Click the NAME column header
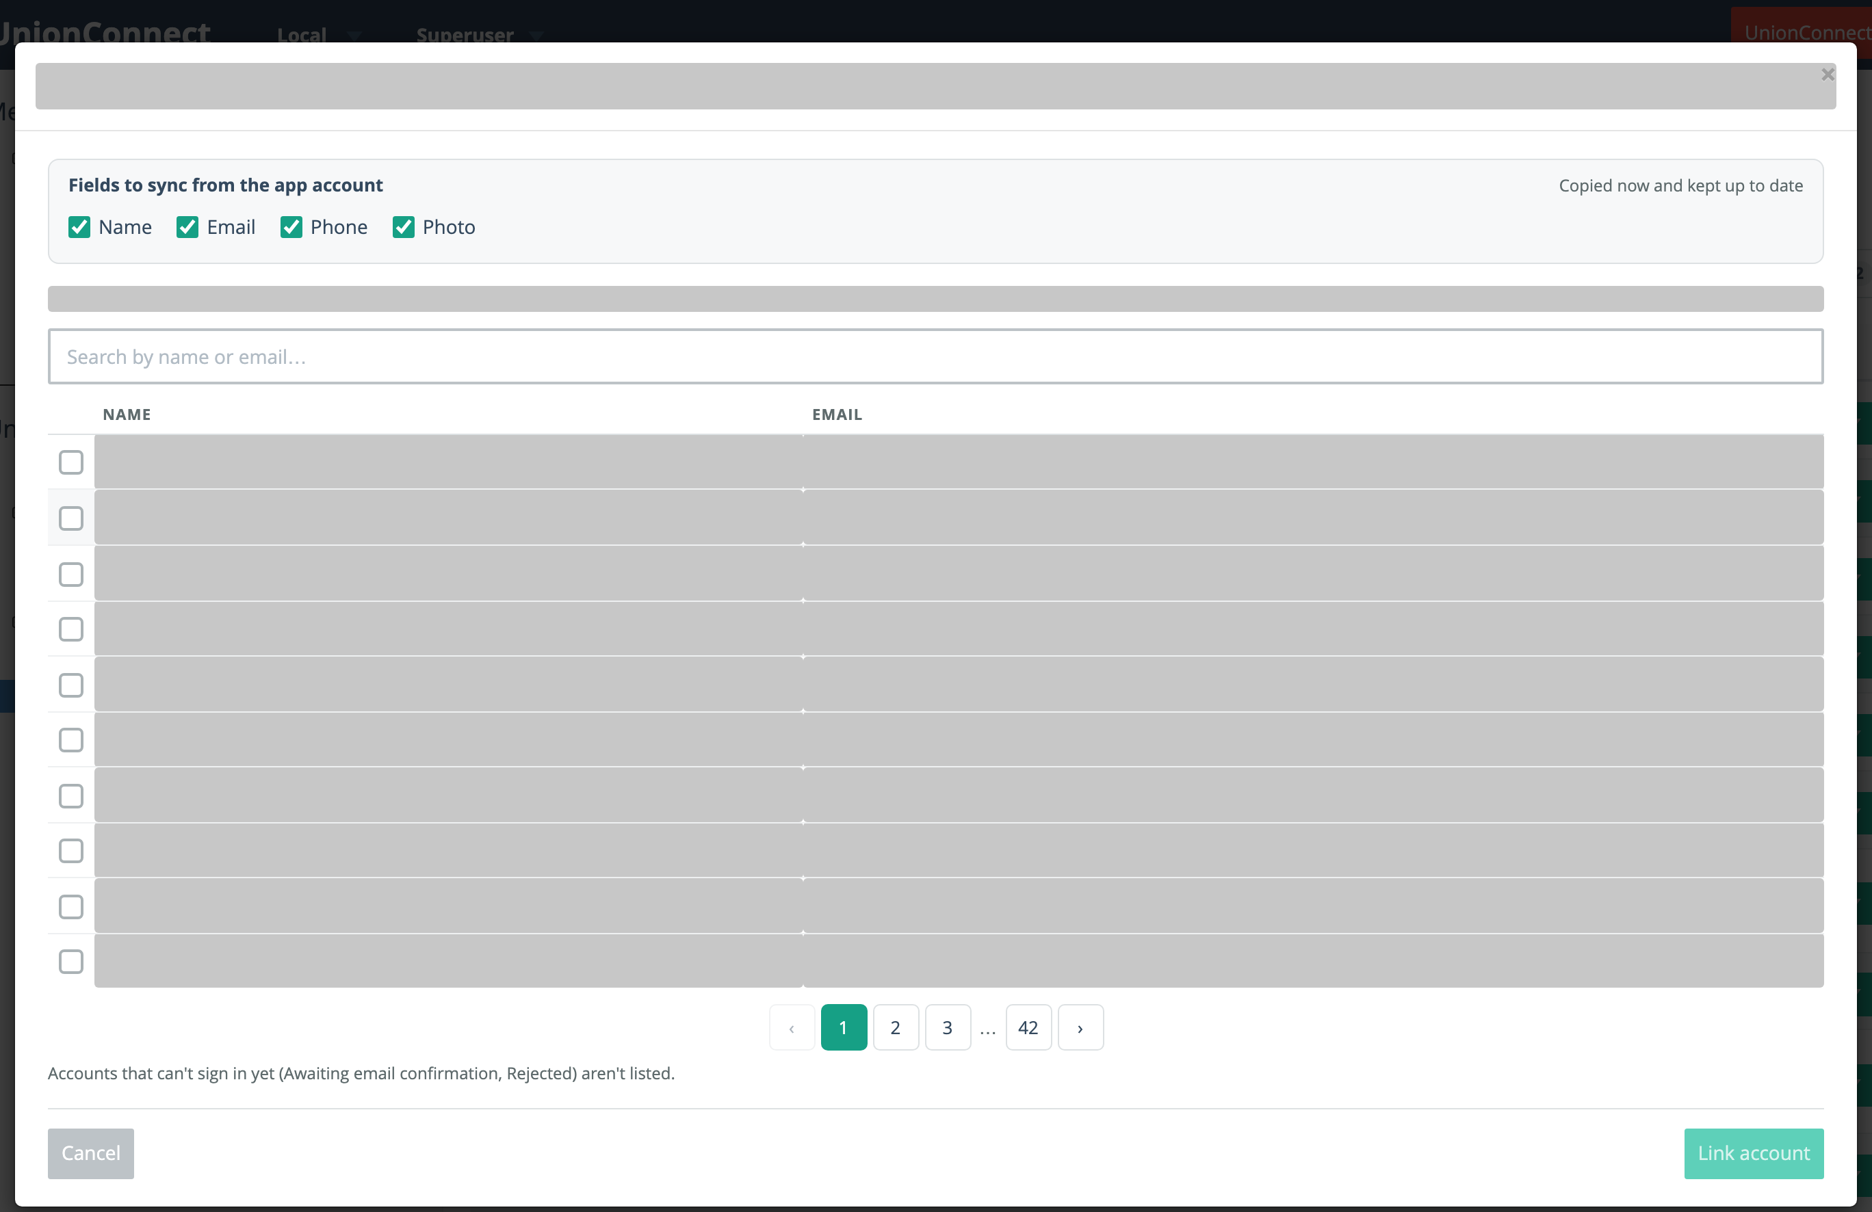The width and height of the screenshot is (1872, 1212). pos(127,414)
